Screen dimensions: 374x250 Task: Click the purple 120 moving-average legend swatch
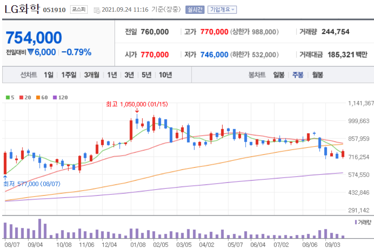(55, 97)
